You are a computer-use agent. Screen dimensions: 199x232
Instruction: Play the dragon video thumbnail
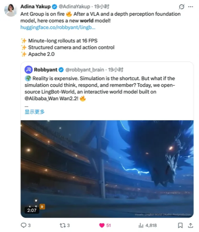[x=107, y=169]
